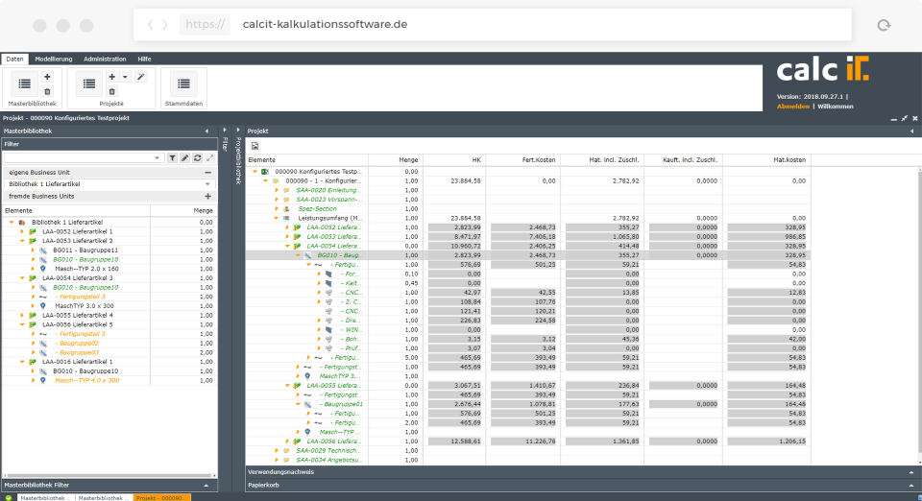Click the Projekte magic wand icon
Viewport: 922px width, 501px height.
(140, 77)
